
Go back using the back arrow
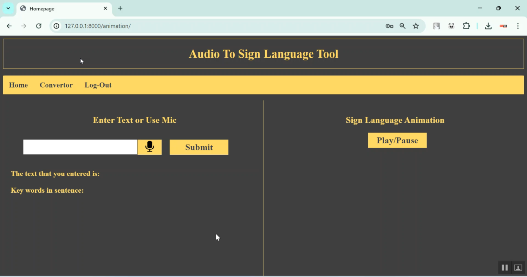(x=9, y=26)
